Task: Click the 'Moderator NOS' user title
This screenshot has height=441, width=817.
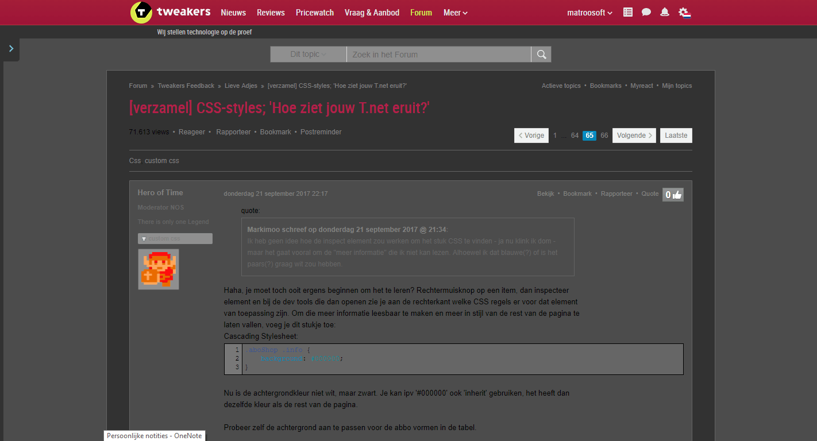Action: pos(161,207)
